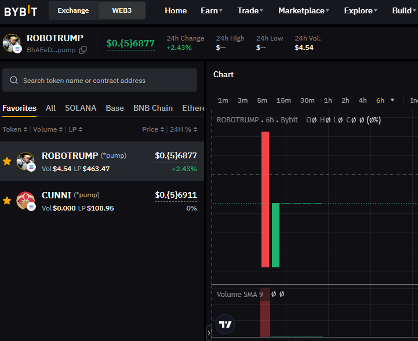Set chart interval to 1h

tap(328, 100)
